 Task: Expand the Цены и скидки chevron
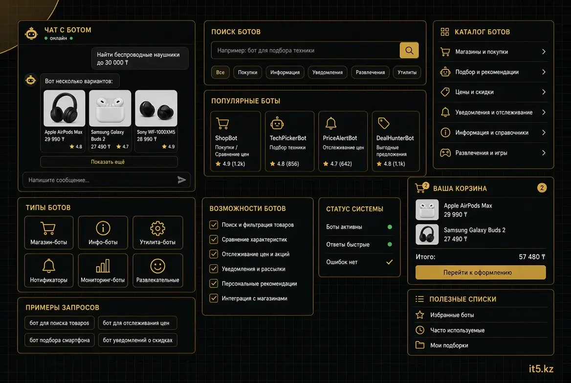click(544, 92)
